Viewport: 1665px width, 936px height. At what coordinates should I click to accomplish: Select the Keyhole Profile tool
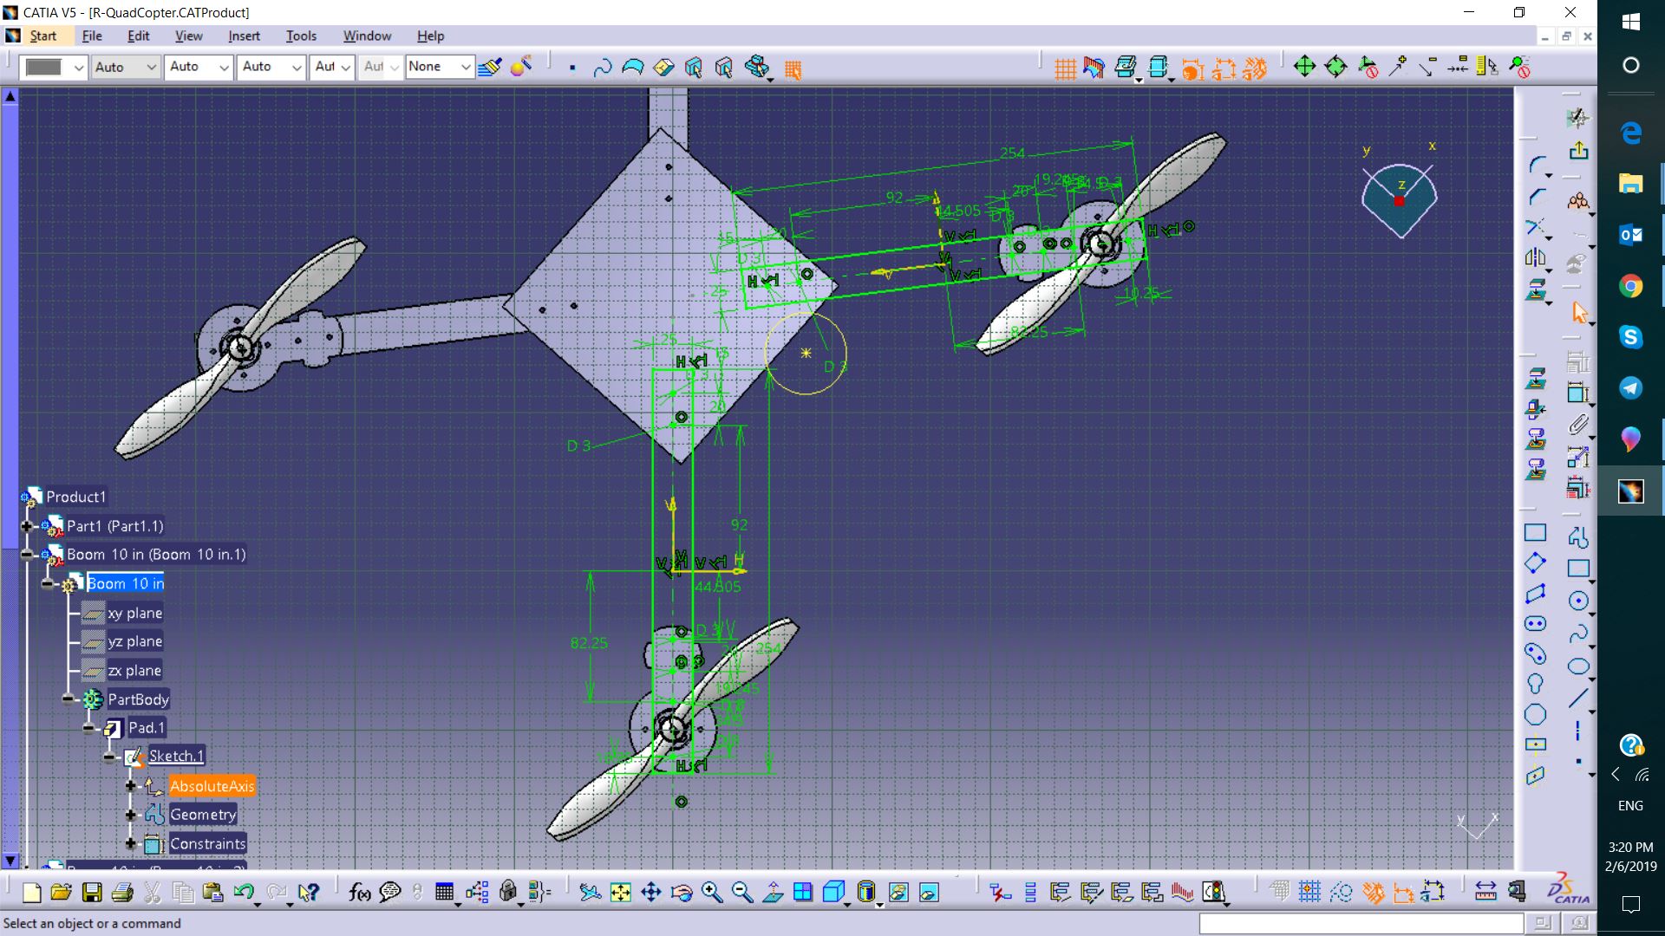(1535, 684)
